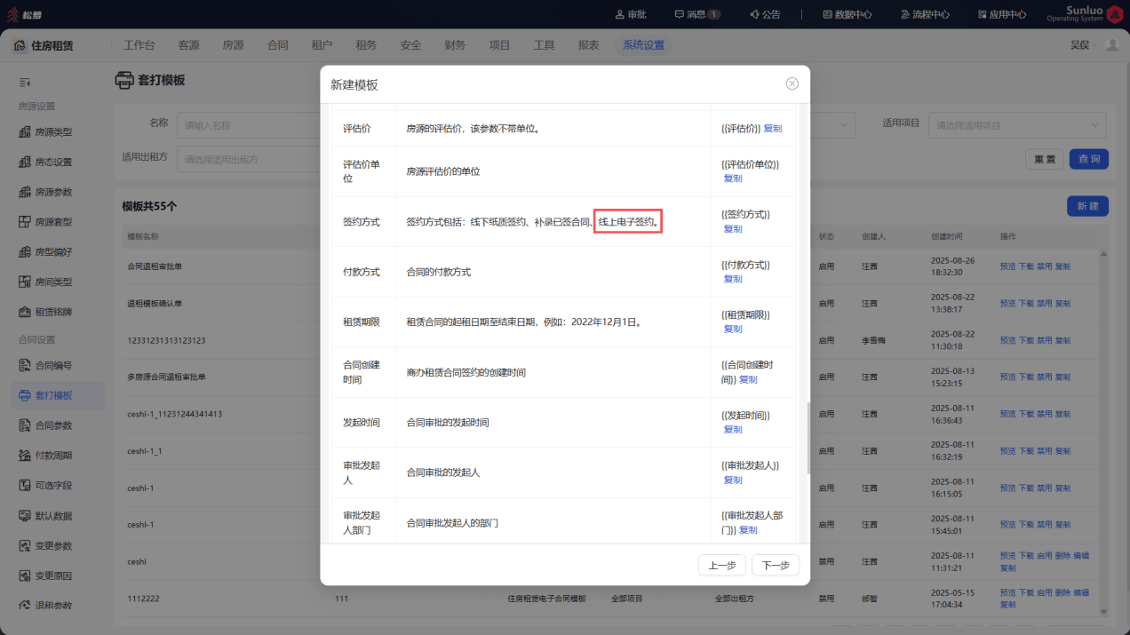
Task: Click the 重置 reset button
Action: coord(1045,159)
